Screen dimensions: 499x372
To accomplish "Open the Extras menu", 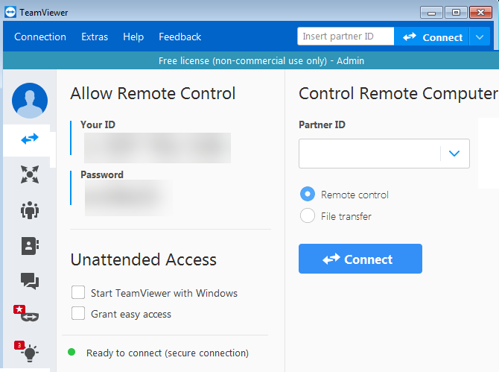I will [95, 37].
